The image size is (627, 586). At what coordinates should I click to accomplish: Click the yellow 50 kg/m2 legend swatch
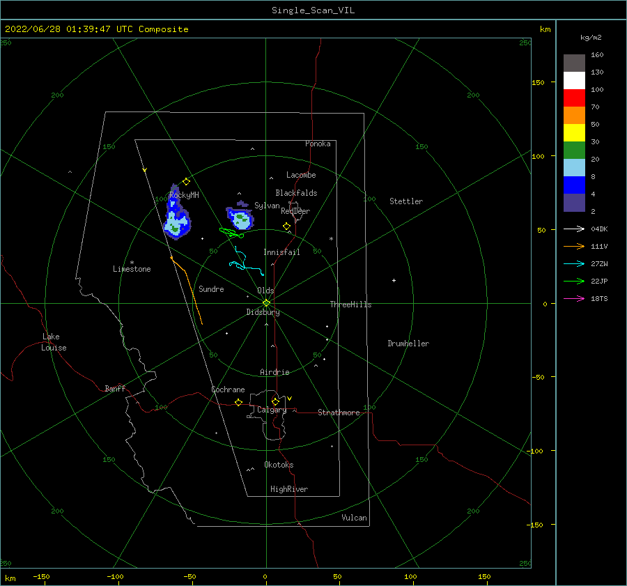(x=574, y=133)
